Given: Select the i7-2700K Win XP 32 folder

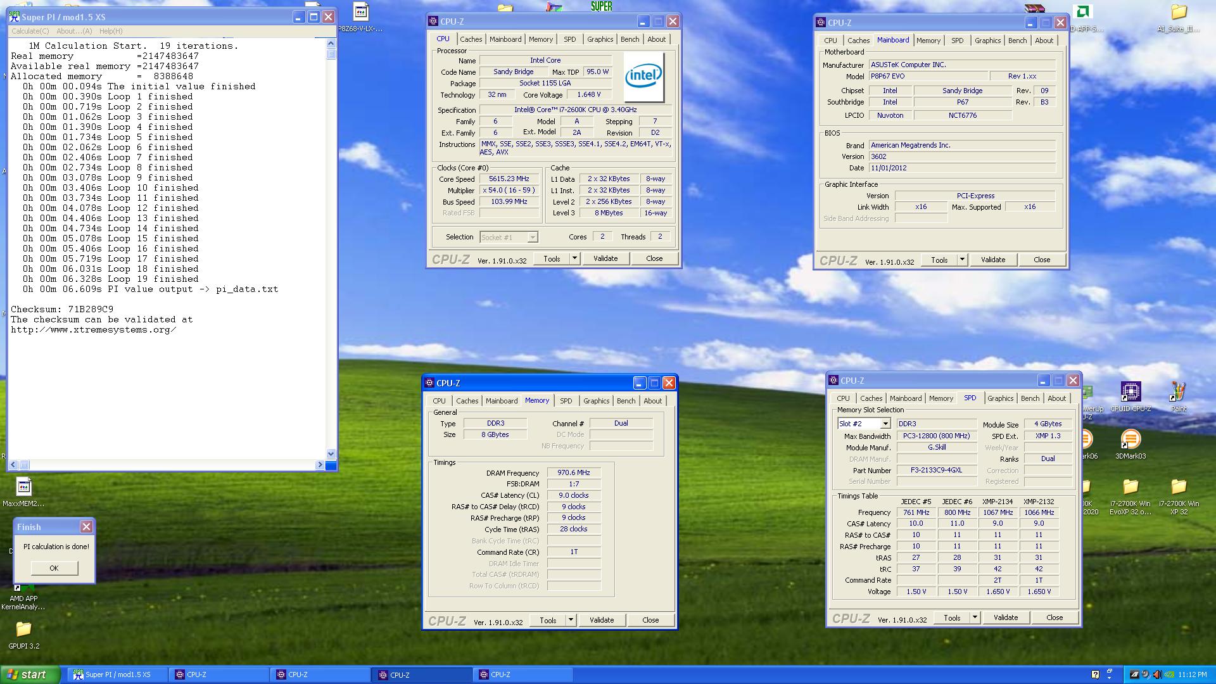Looking at the screenshot, I should (1178, 497).
